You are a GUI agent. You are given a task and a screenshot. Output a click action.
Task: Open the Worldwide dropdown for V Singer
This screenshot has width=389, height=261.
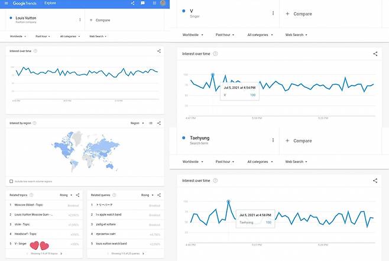click(x=193, y=35)
